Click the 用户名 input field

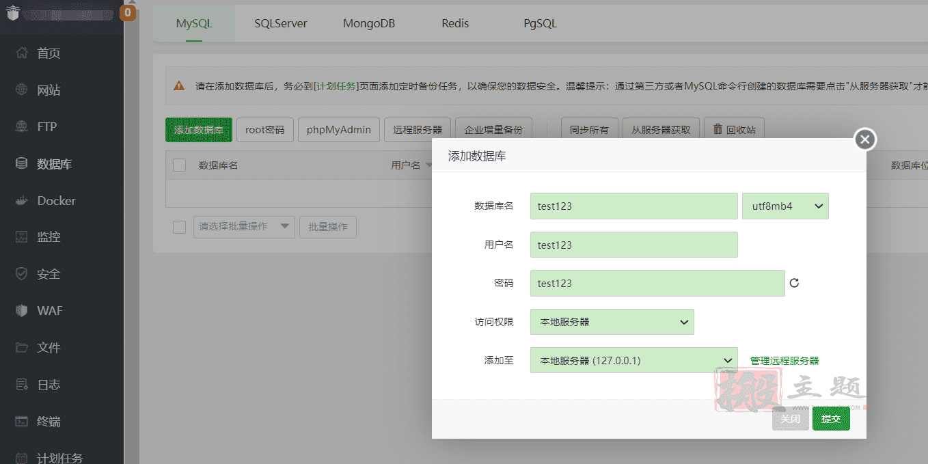634,245
